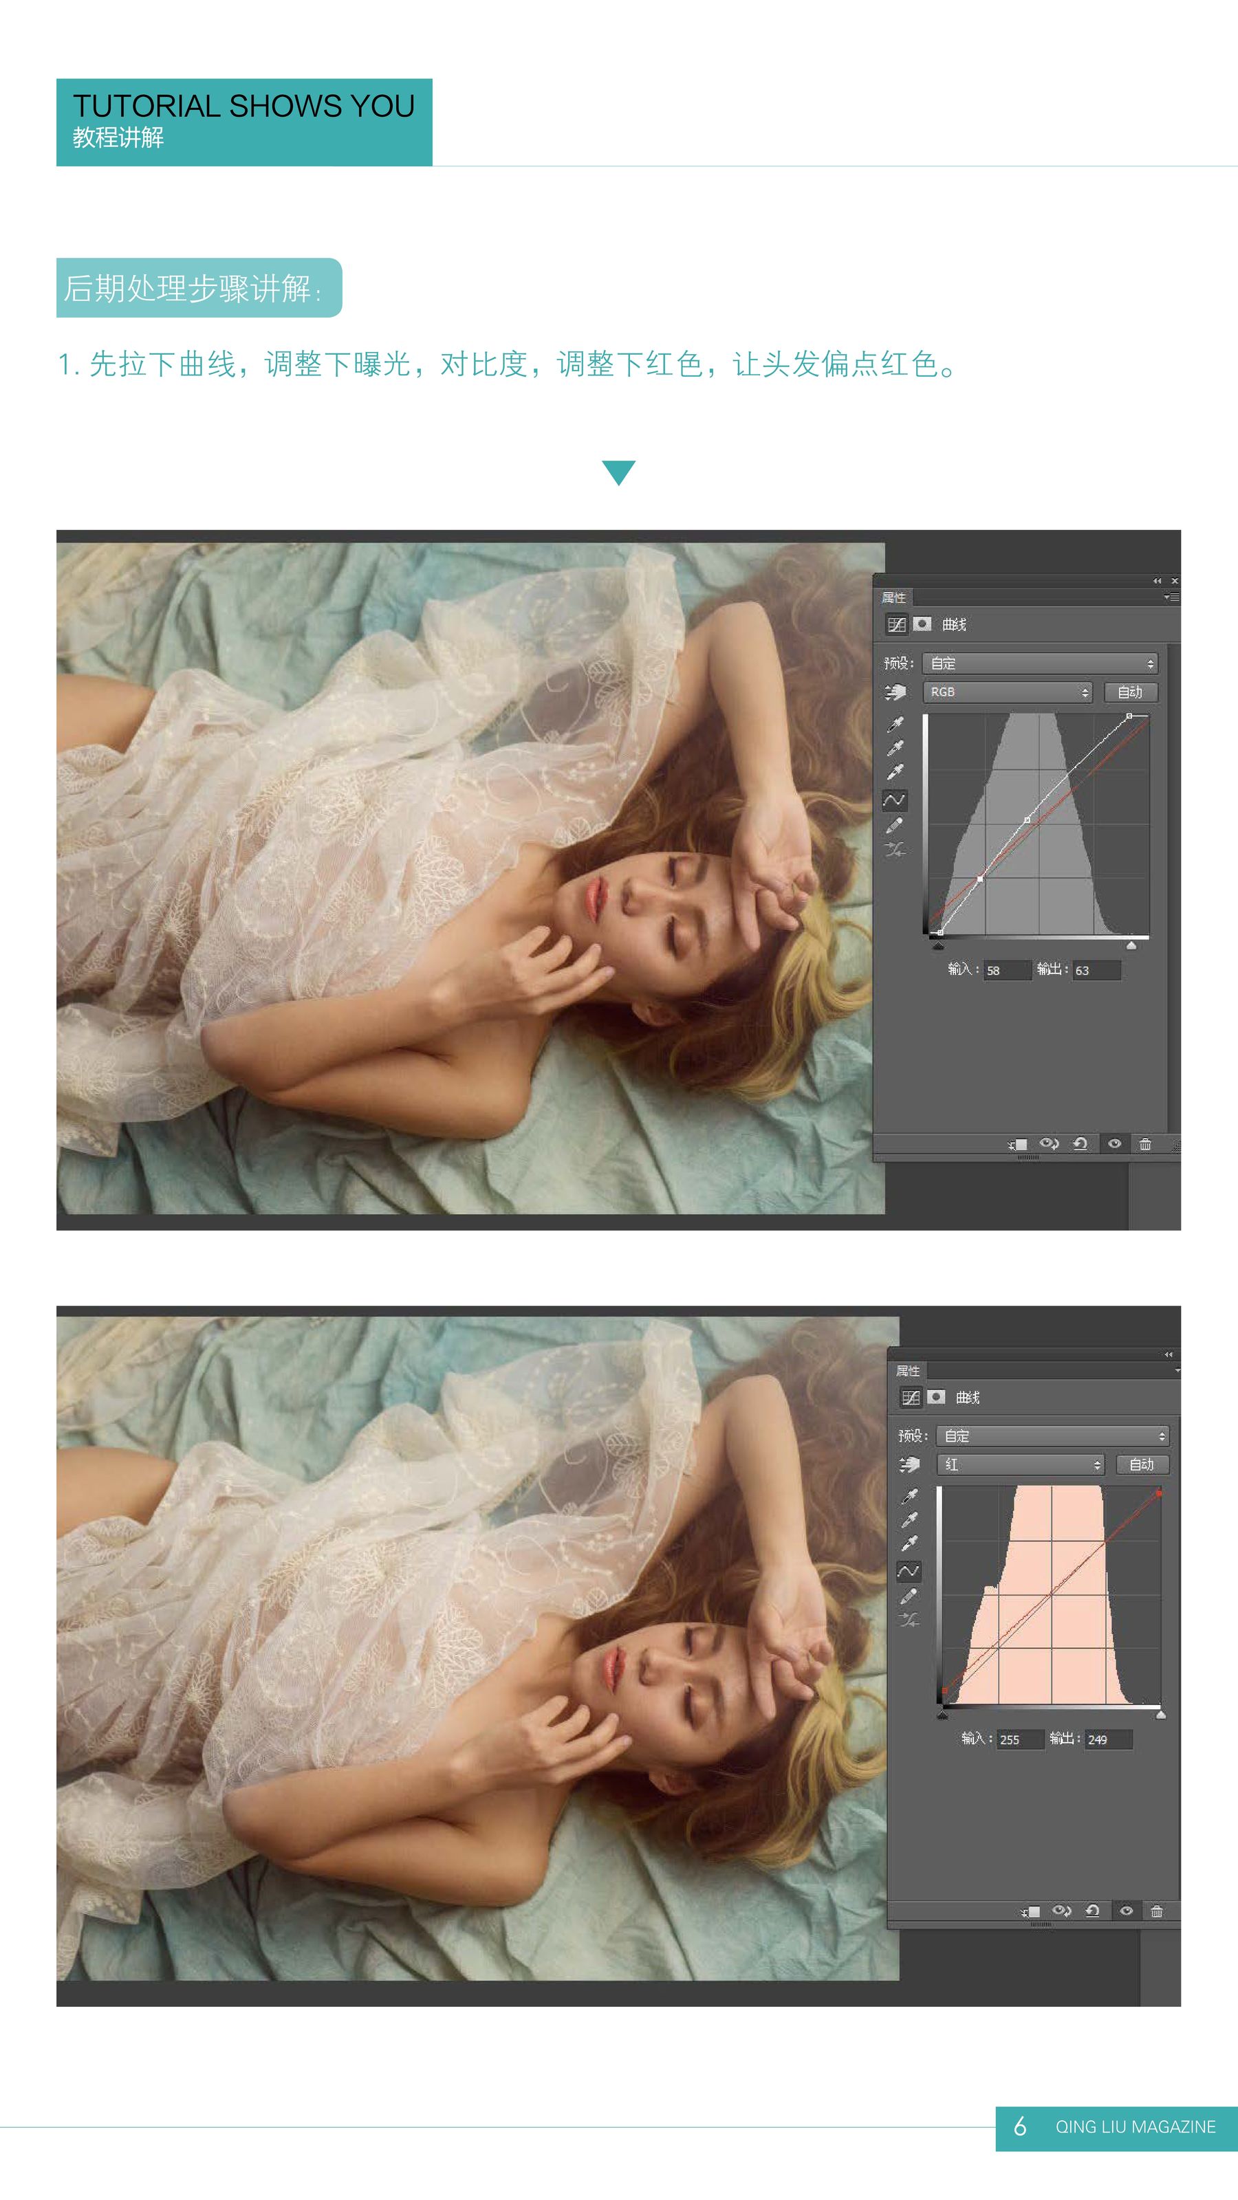Open the top panel flyout menu

[1171, 597]
